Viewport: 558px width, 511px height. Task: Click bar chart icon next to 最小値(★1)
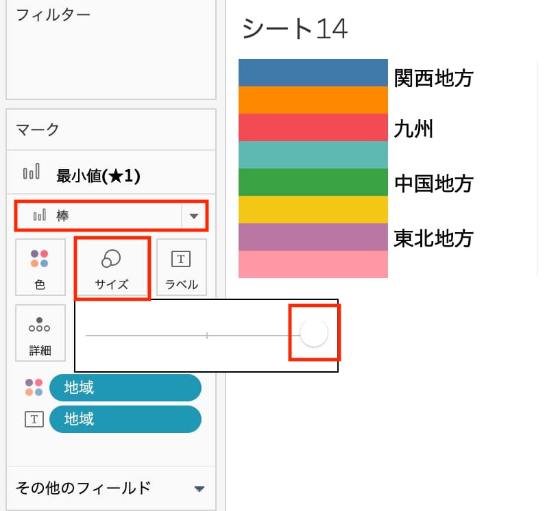click(32, 175)
